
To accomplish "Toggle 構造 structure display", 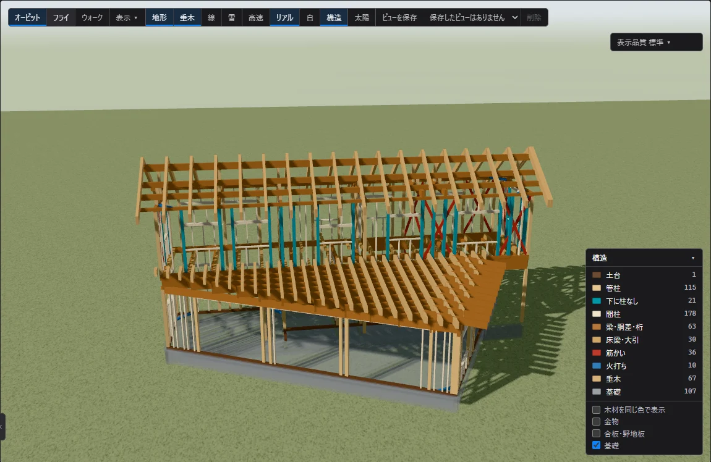I will point(334,18).
